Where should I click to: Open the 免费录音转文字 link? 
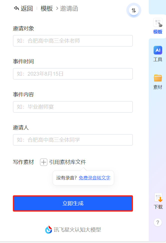tap(94, 178)
